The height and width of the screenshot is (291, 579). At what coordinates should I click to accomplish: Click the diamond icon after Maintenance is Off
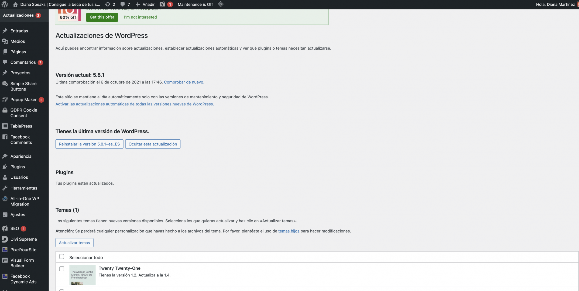(x=220, y=4)
